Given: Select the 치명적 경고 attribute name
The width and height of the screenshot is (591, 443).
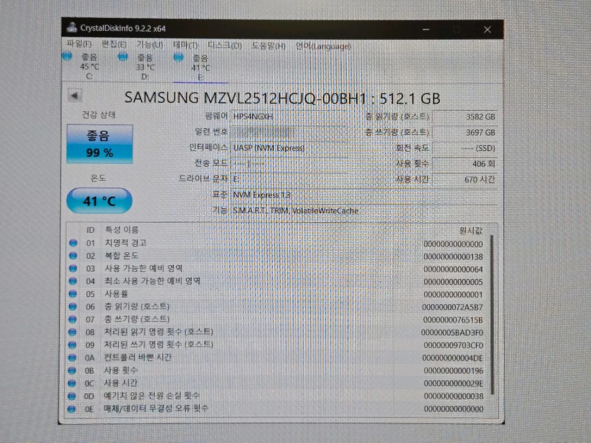Looking at the screenshot, I should pos(125,243).
